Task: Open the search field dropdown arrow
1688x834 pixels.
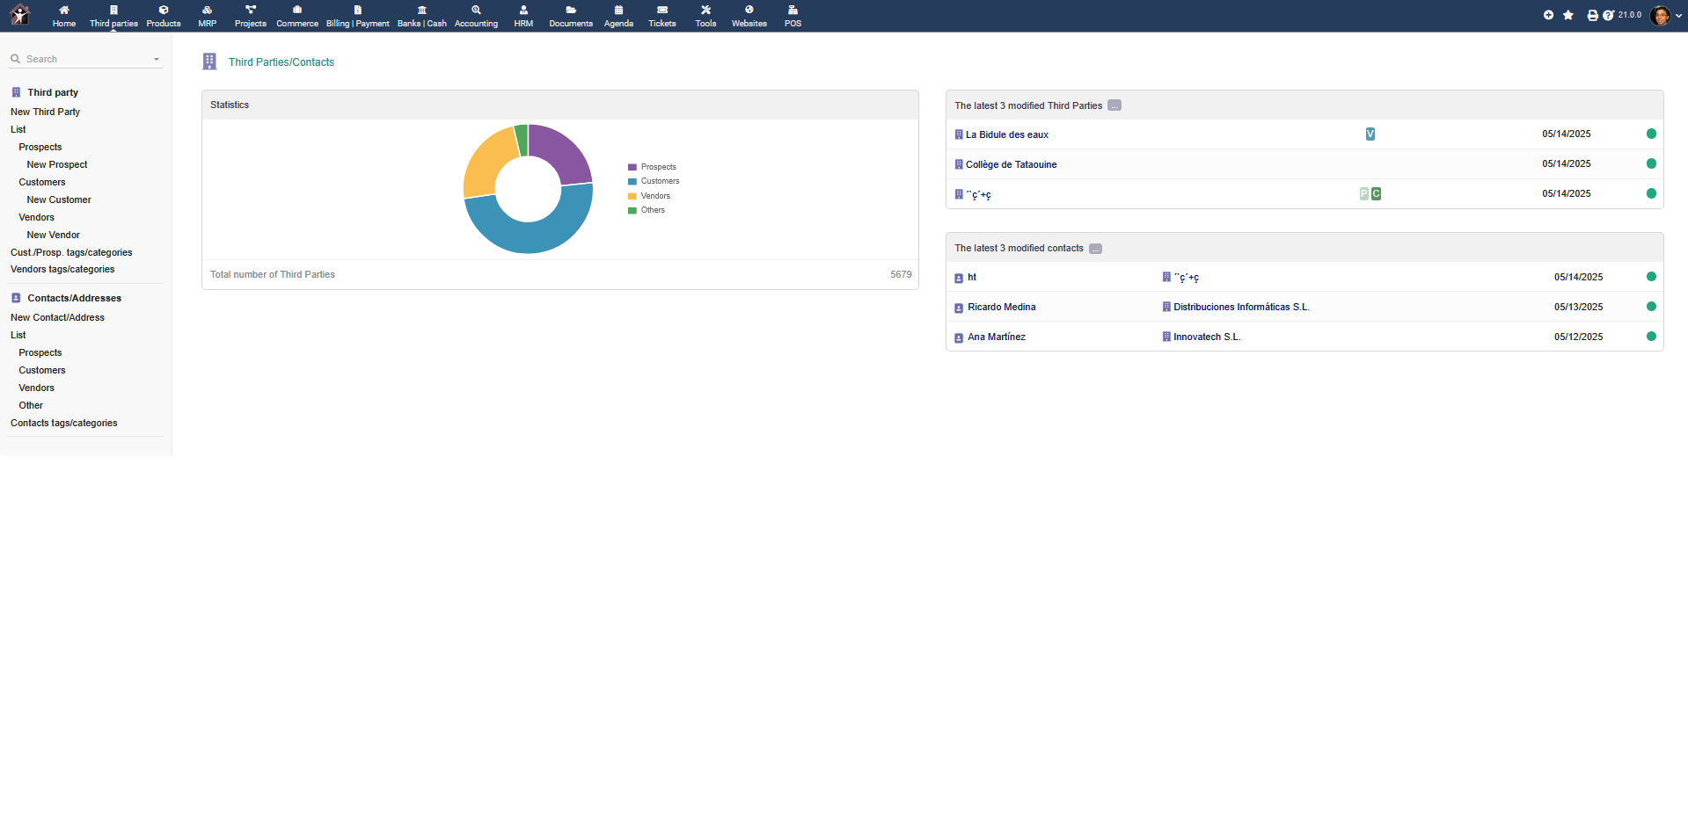Action: [x=157, y=59]
